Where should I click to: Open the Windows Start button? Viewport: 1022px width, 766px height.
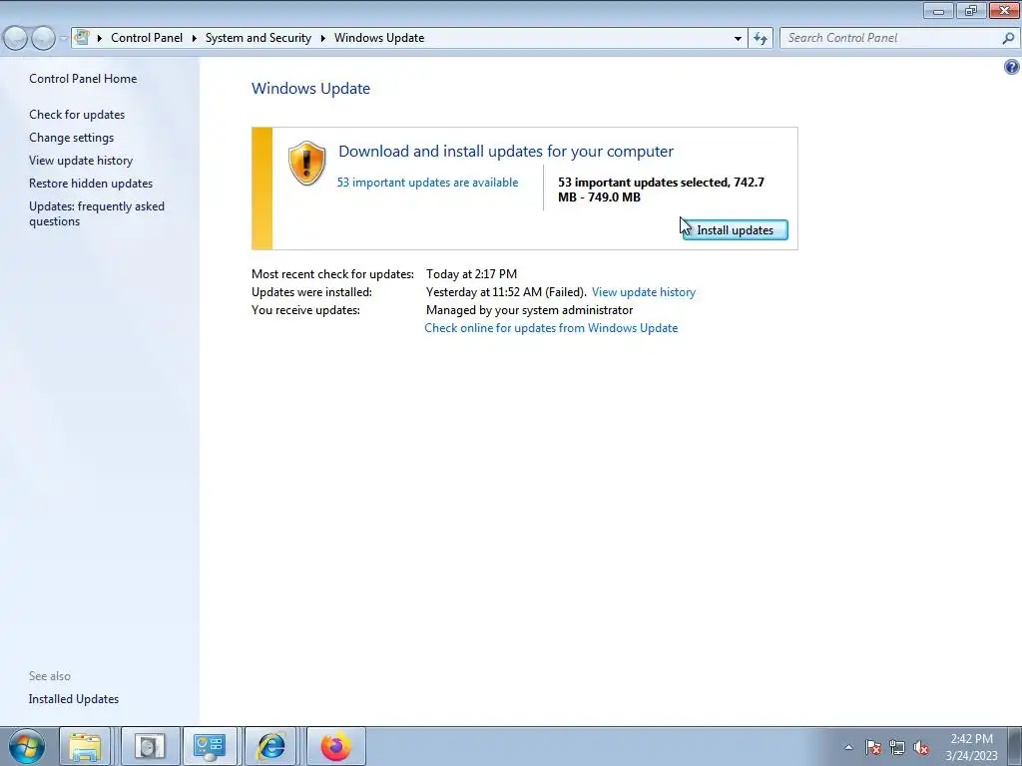(x=27, y=746)
